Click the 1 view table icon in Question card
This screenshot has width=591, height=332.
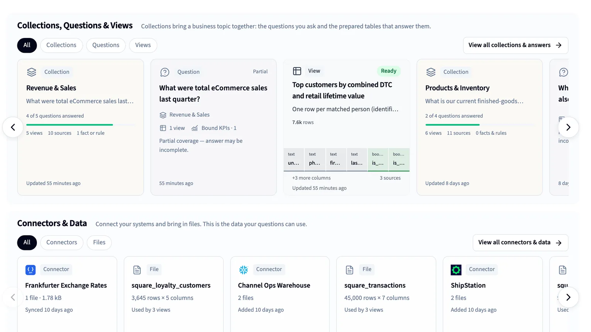[x=163, y=128]
